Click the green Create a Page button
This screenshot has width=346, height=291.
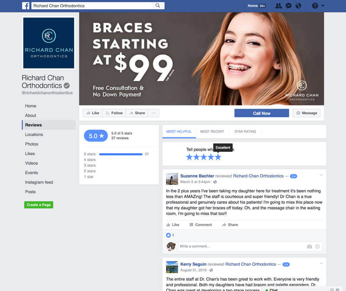point(38,205)
